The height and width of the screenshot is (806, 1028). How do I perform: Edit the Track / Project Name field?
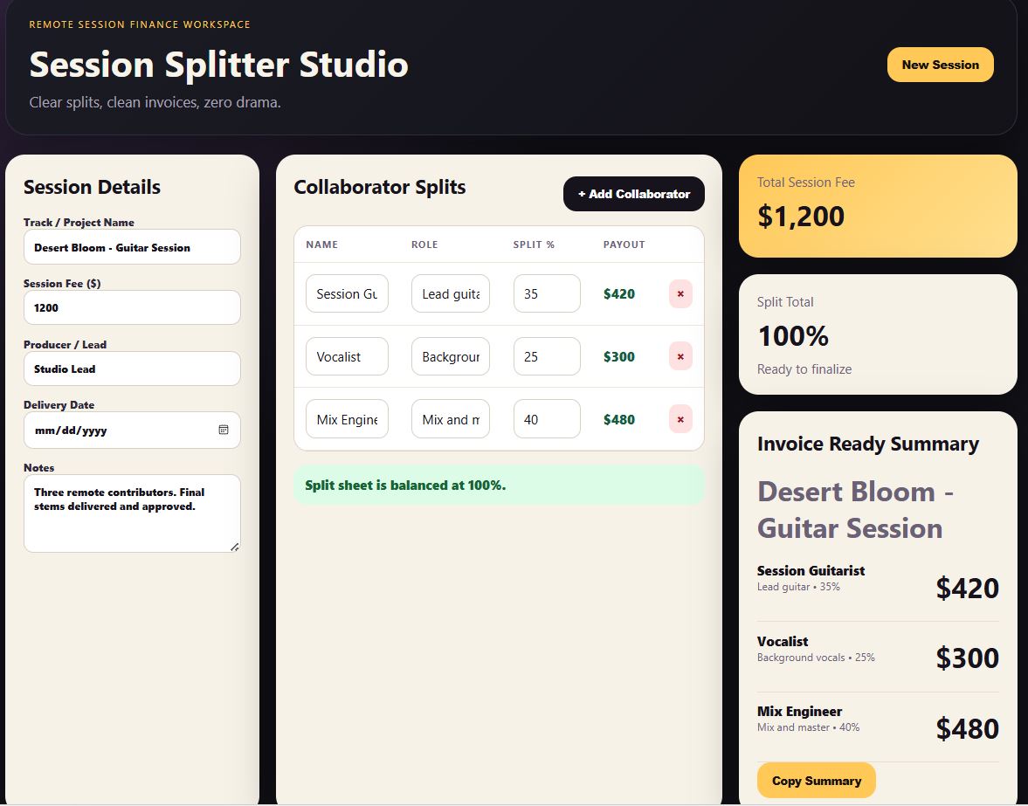point(132,247)
